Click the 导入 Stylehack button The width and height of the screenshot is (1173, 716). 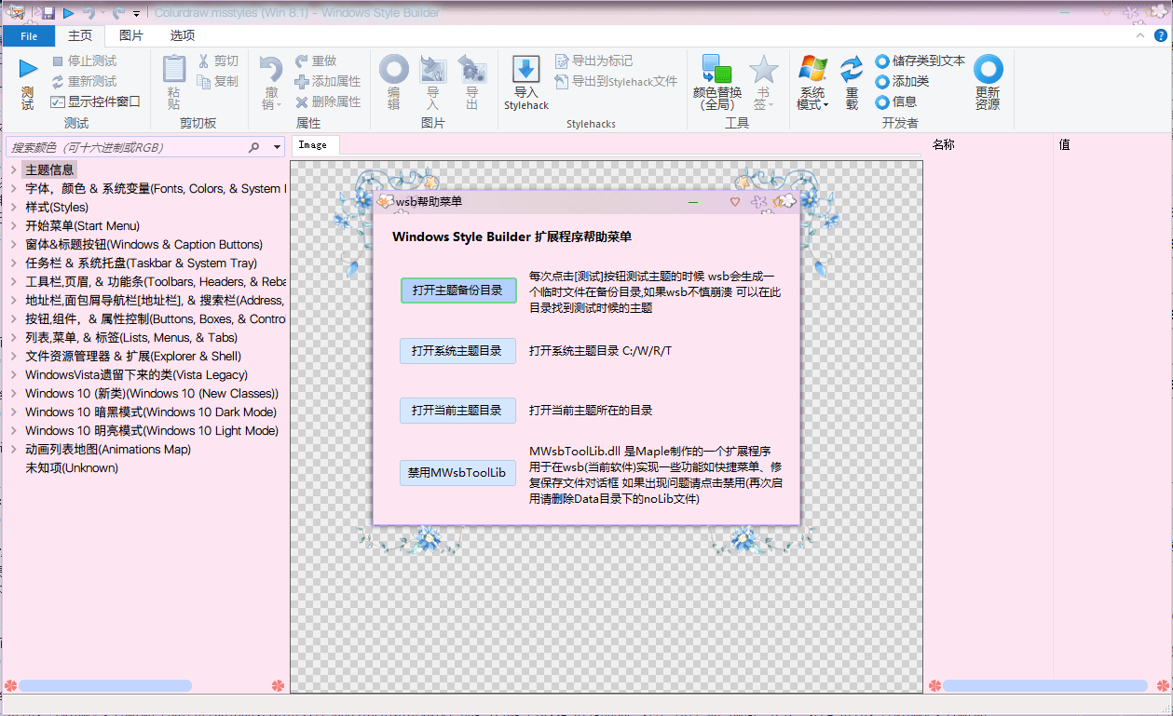pos(526,83)
